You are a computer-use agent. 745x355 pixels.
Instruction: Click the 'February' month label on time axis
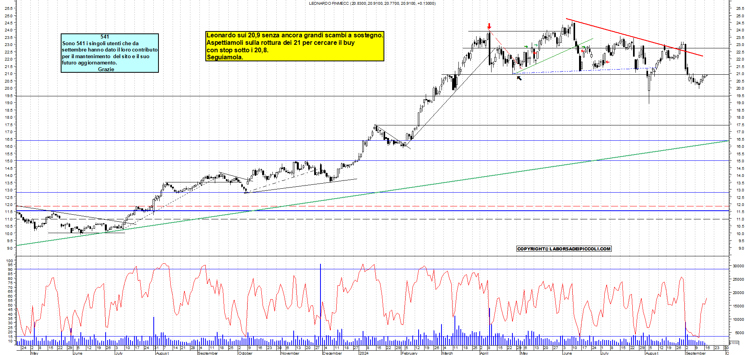point(409,353)
